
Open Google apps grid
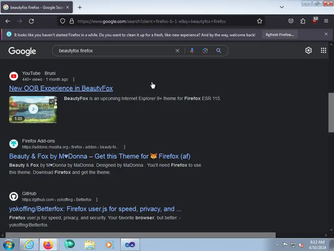pyautogui.click(x=323, y=50)
